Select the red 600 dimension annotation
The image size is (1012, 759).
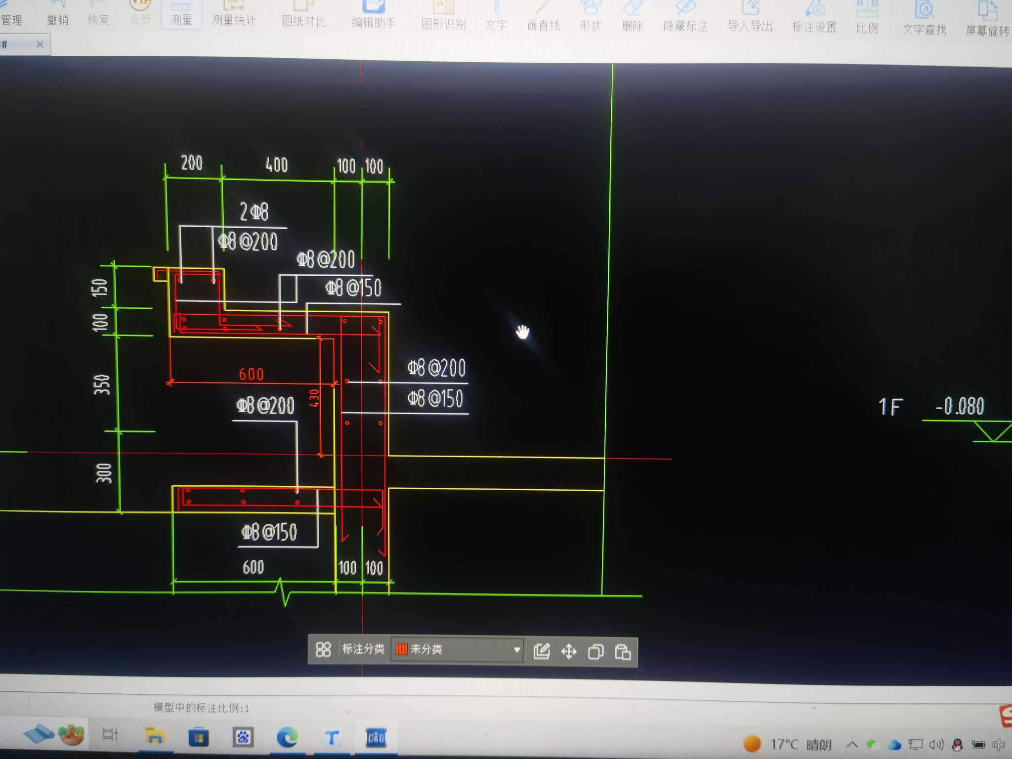252,374
